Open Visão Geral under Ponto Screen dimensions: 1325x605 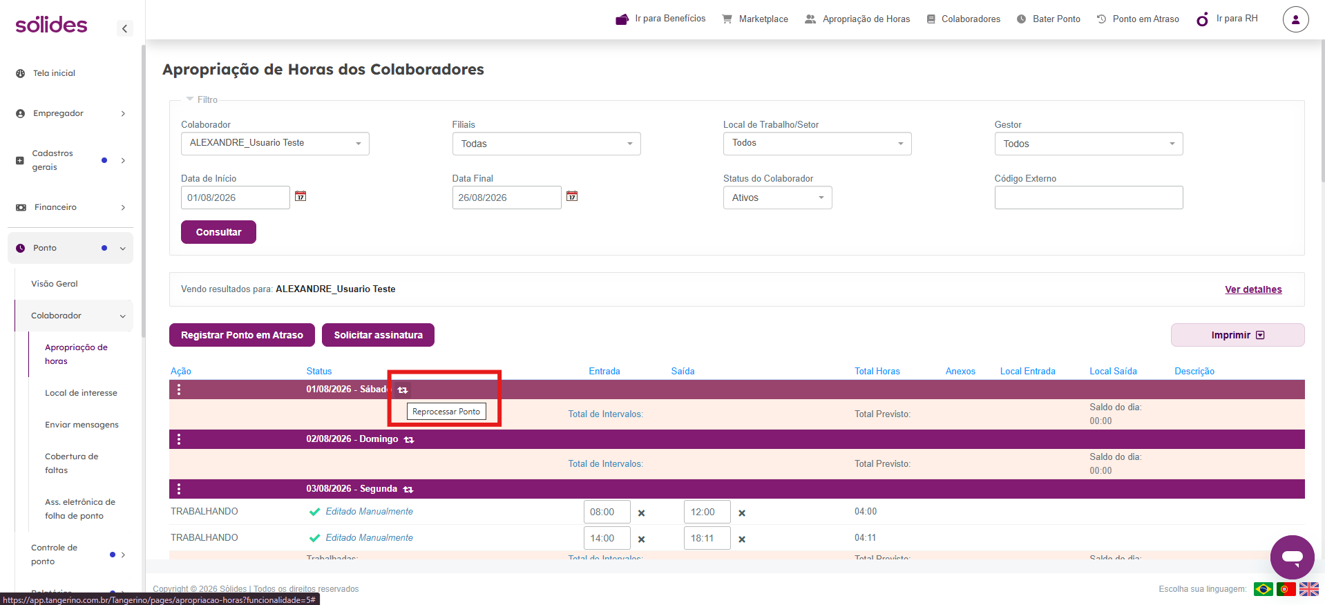(55, 284)
